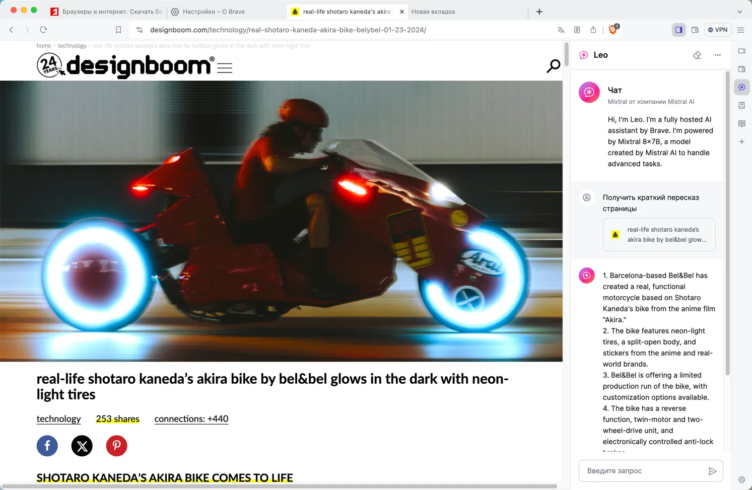Bookmark this page with the bookmark icon
The height and width of the screenshot is (490, 752).
click(x=118, y=30)
